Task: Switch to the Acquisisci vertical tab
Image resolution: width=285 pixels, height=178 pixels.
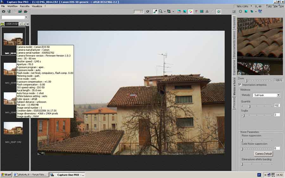Action: (x=234, y=22)
